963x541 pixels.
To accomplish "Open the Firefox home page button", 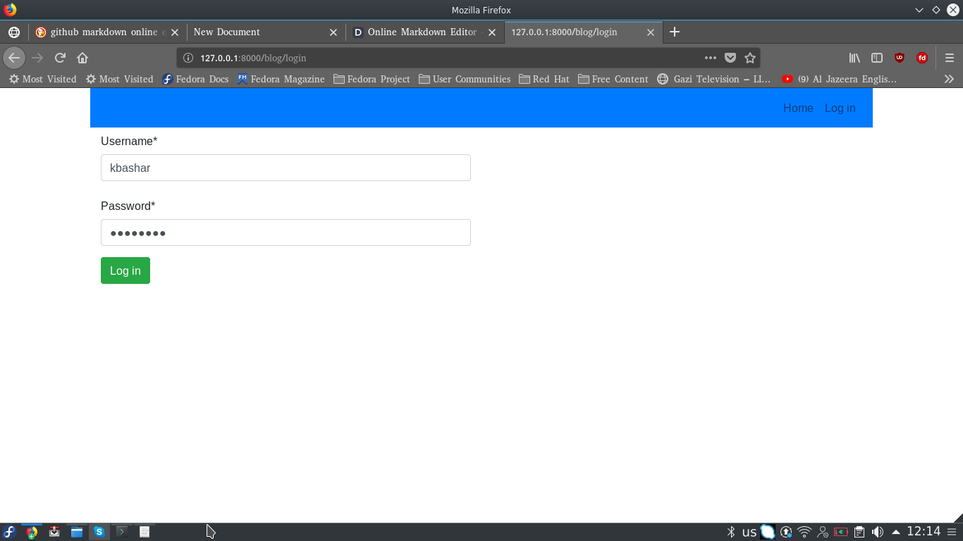I will 82,58.
